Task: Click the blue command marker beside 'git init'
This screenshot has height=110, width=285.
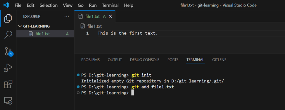Action: tap(78, 75)
